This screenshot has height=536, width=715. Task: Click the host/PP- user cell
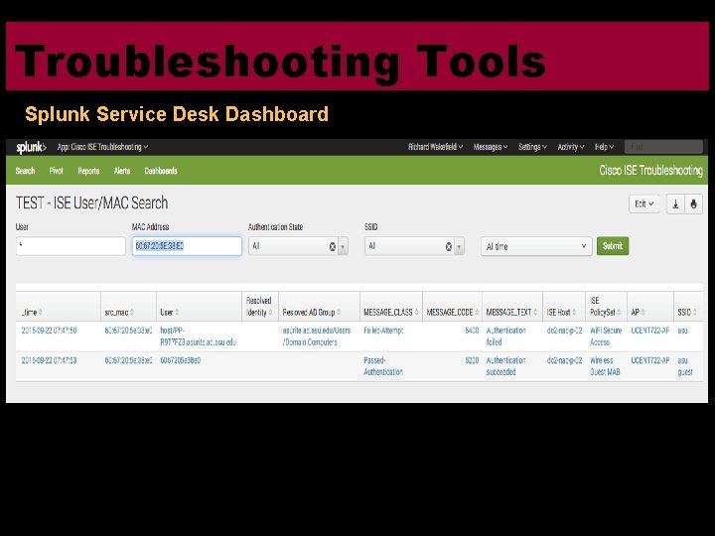(198, 336)
